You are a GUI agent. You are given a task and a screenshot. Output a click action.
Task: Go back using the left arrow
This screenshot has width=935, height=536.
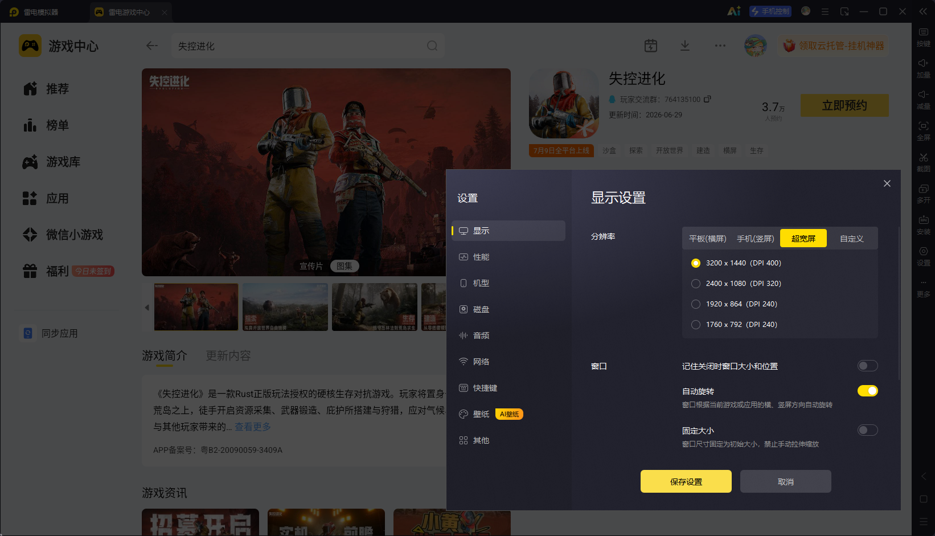[151, 46]
